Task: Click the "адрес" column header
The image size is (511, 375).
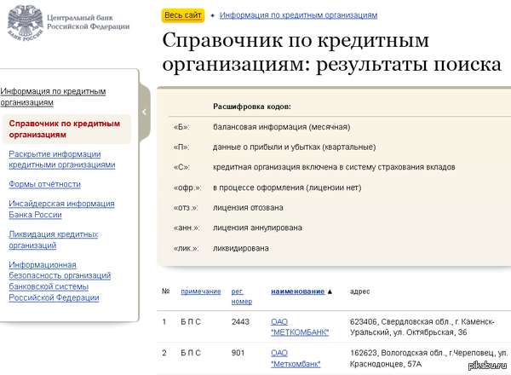Action: 359,291
